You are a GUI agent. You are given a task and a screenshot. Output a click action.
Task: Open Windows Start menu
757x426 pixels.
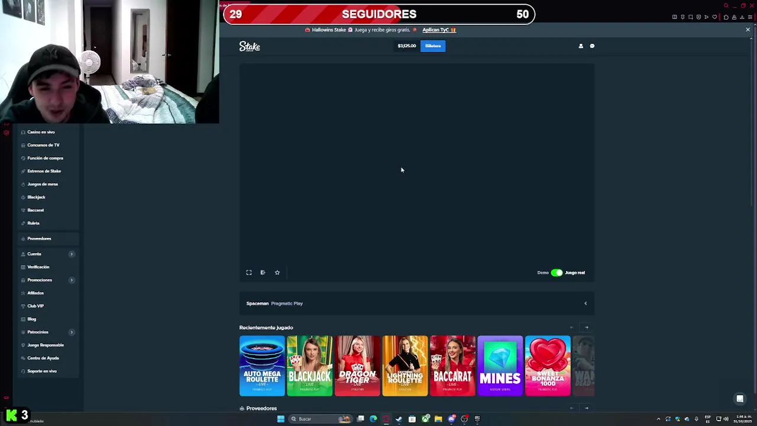(281, 419)
